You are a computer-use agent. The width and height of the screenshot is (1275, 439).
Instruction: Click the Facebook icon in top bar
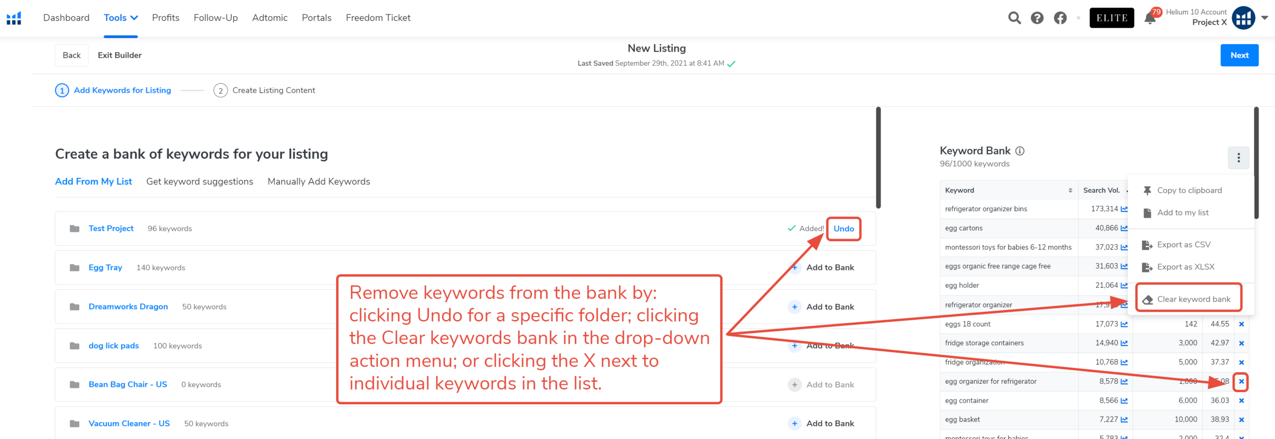[1060, 18]
